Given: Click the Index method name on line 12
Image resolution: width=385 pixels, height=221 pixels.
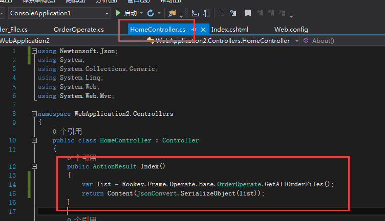Looking at the screenshot, I should click(149, 166).
